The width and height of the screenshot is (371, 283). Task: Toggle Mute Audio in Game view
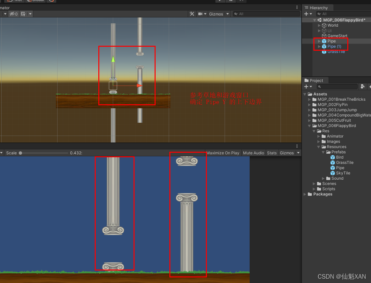point(253,153)
